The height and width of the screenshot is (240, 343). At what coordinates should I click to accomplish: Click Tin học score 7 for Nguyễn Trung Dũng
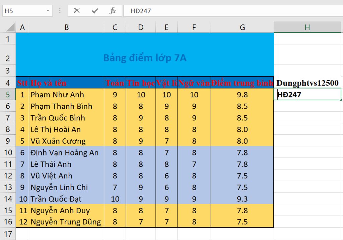point(141,222)
